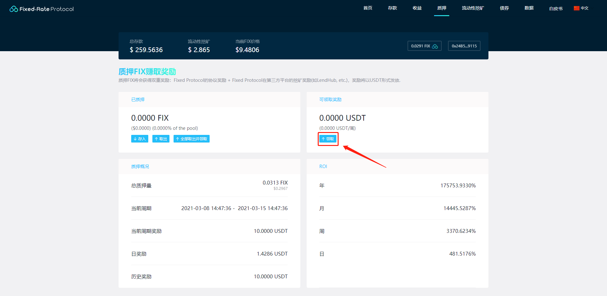Switch language via the 中文 selector

click(585, 8)
